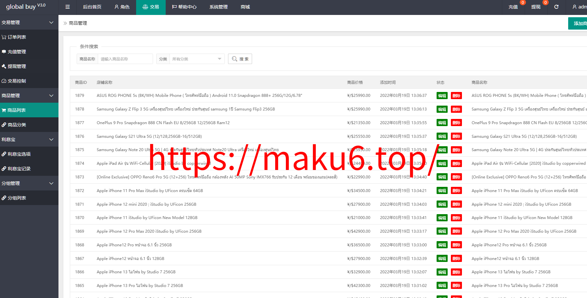This screenshot has width=587, height=298.
Task: Click the price ¥/$32900.00 for product 1866
Action: [x=359, y=272]
